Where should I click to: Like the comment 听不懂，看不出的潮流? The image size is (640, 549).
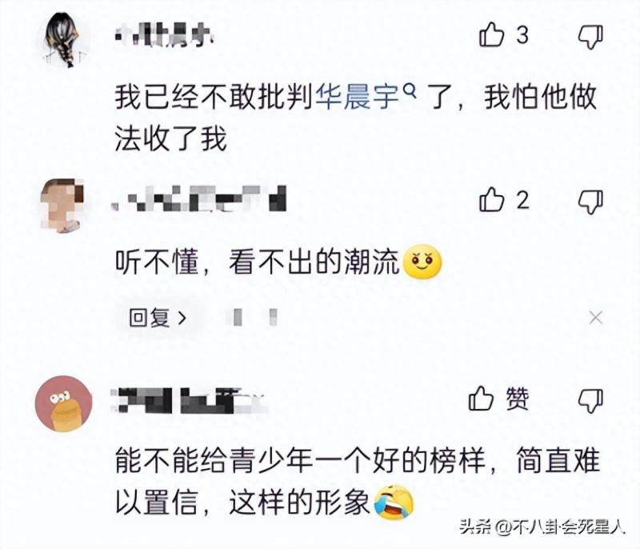[491, 199]
